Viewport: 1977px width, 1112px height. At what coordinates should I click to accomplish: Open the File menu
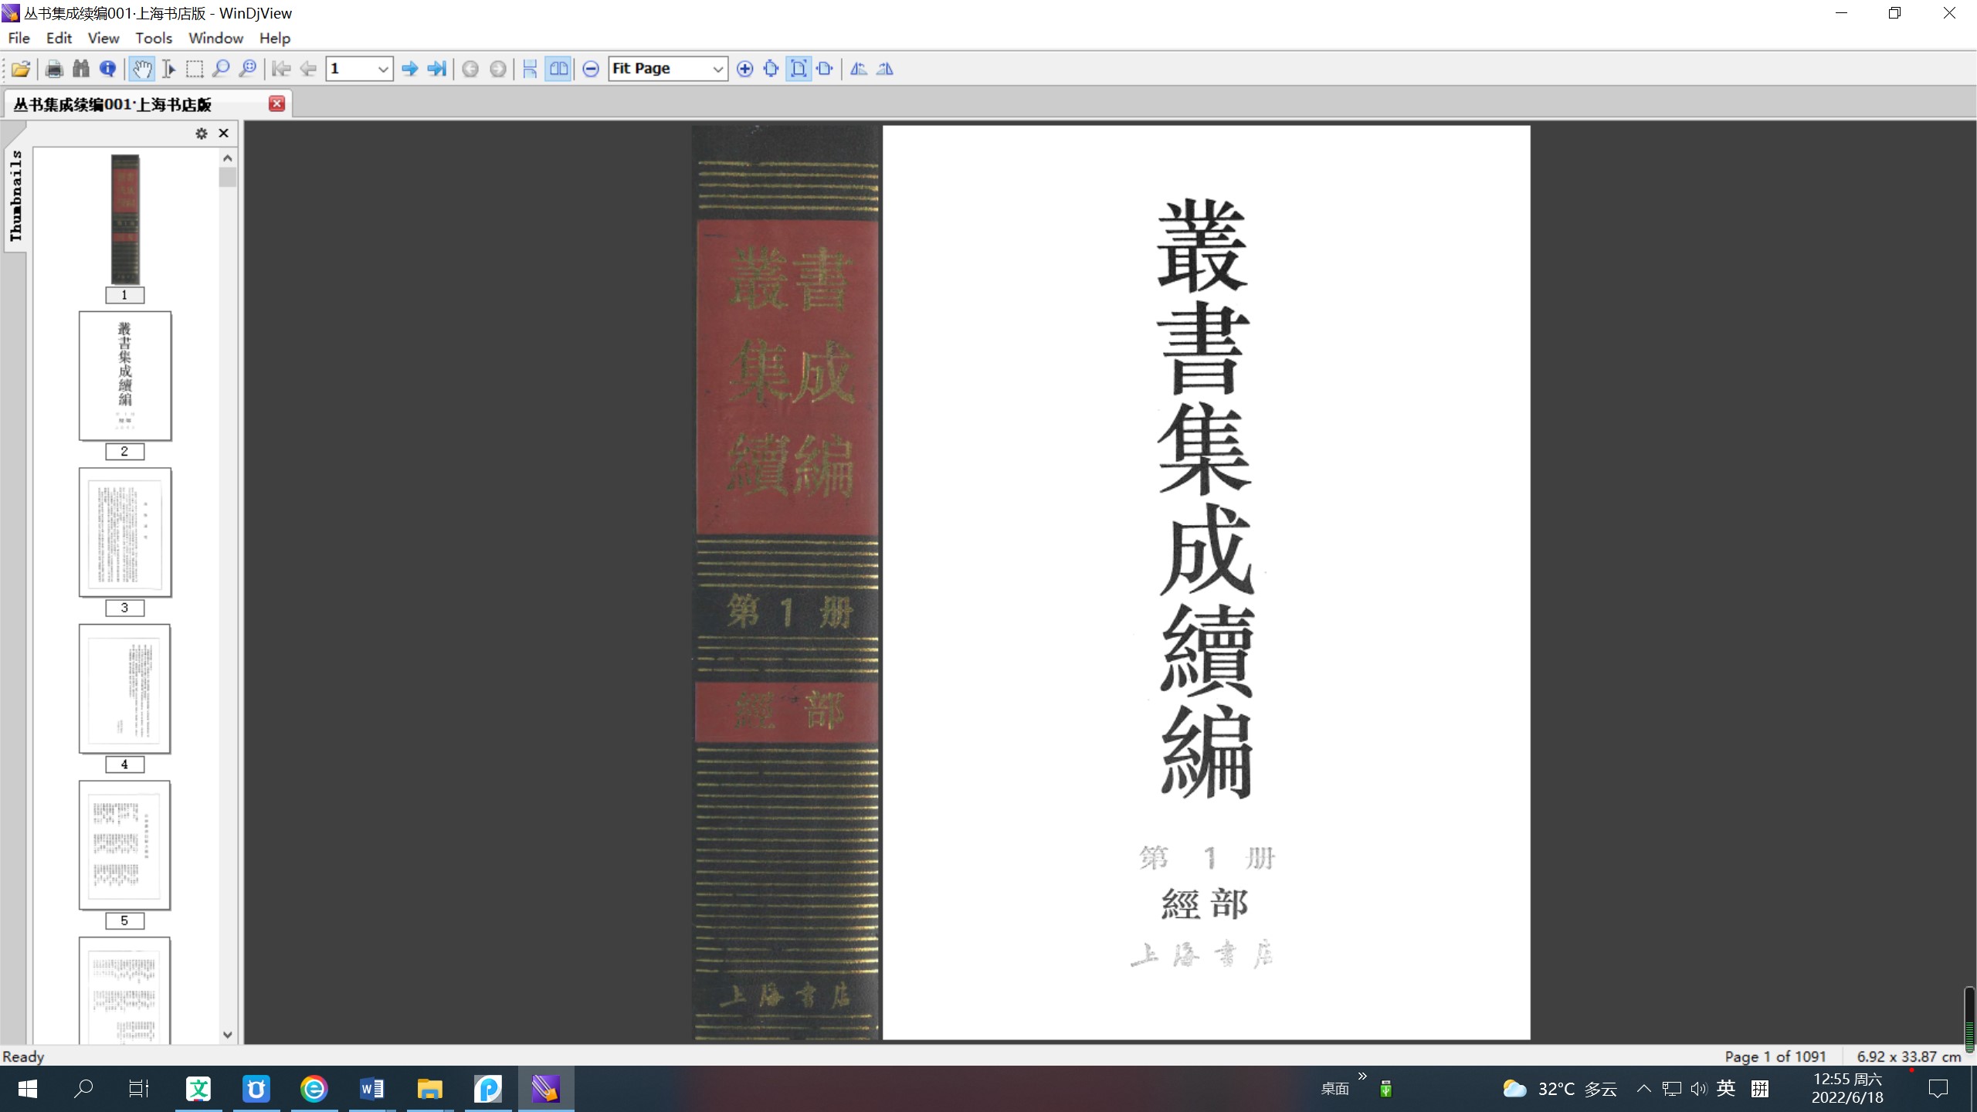pyautogui.click(x=19, y=38)
